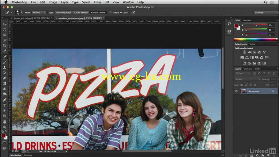Image resolution: width=279 pixels, height=157 pixels.
Task: Select the Path Selection tool
Action: point(5,111)
